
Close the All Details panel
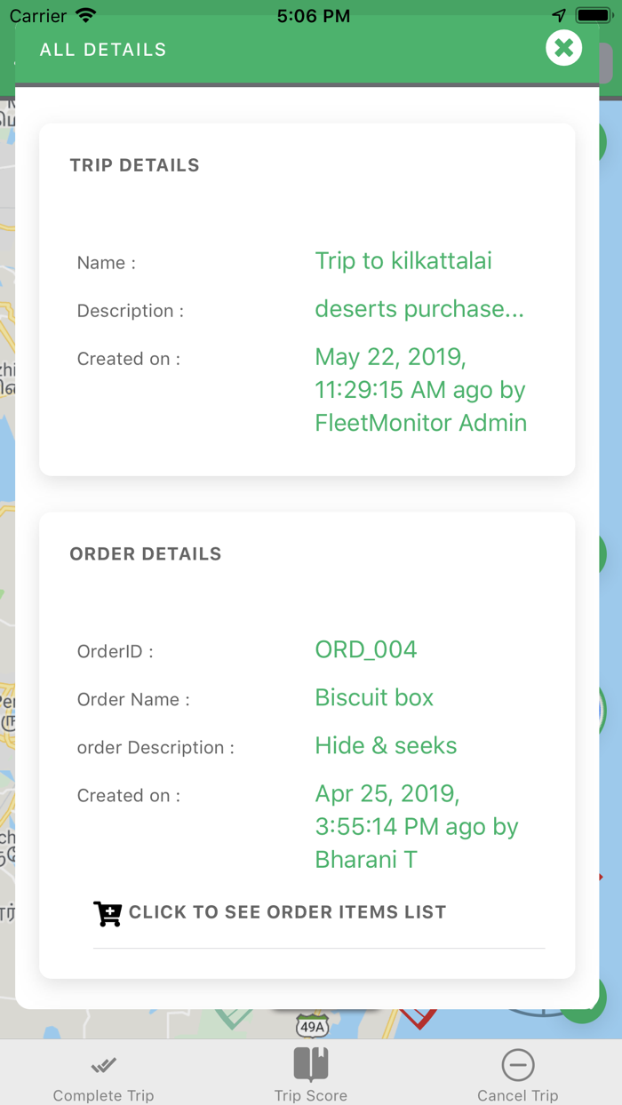(x=563, y=48)
